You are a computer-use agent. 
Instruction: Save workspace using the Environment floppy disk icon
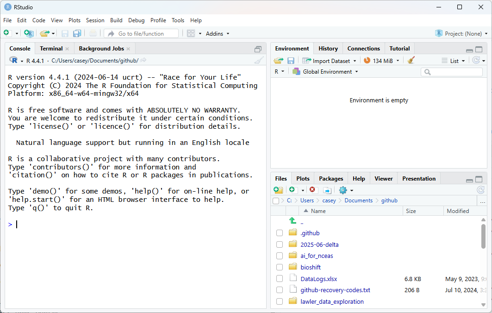(291, 61)
